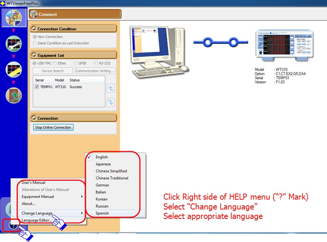Select Italian language option
The image size is (327, 242).
115,192
